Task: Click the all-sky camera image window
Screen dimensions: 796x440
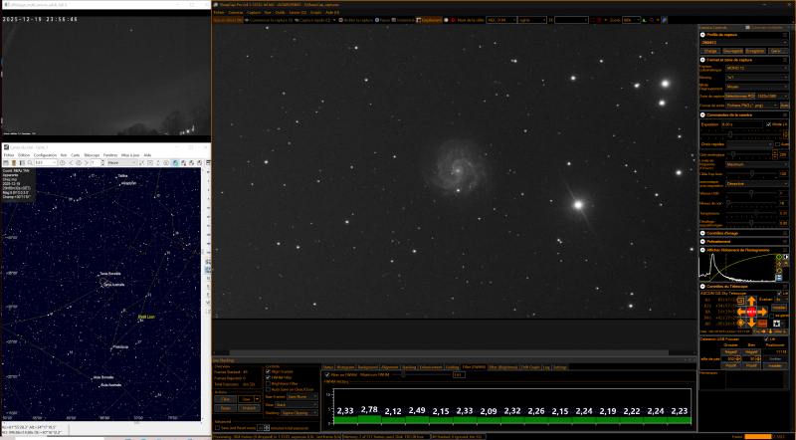Action: click(x=105, y=76)
